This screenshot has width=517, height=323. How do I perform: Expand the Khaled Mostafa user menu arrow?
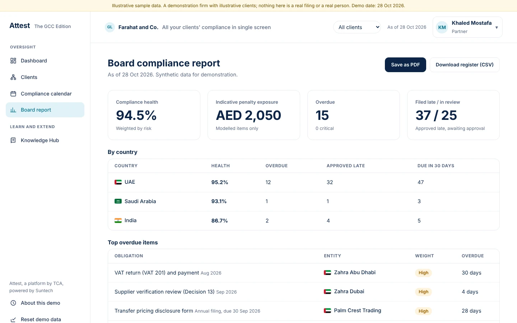click(497, 27)
